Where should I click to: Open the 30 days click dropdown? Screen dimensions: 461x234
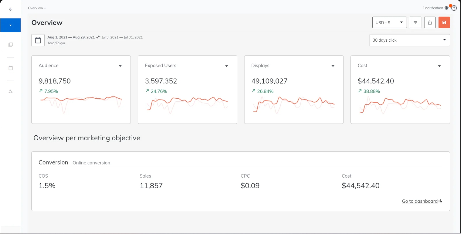click(409, 40)
